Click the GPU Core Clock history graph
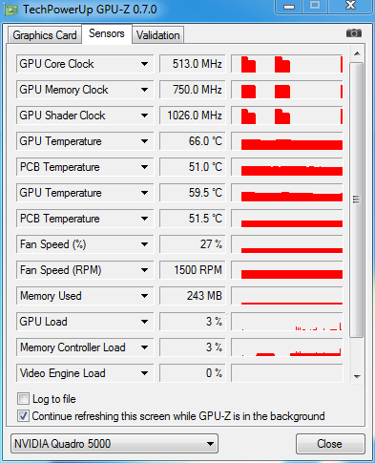Image resolution: width=375 pixels, height=463 pixels. [287, 64]
